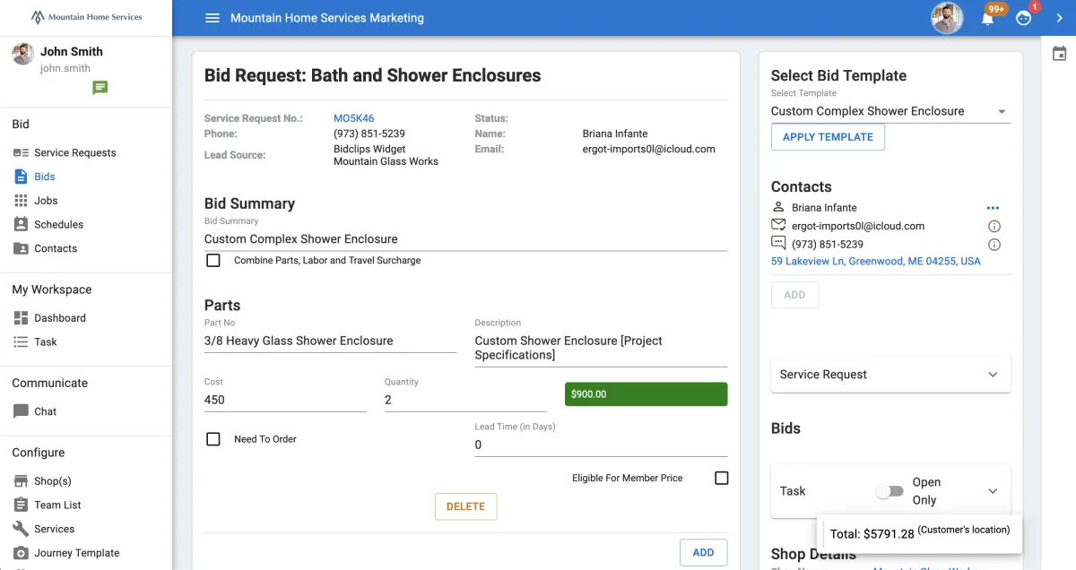Click the Lead Time in Days field
Image resolution: width=1076 pixels, height=570 pixels.
601,445
